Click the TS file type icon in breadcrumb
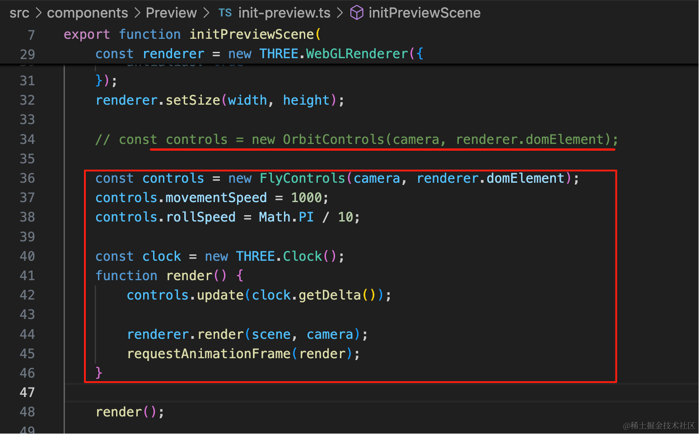 (225, 13)
